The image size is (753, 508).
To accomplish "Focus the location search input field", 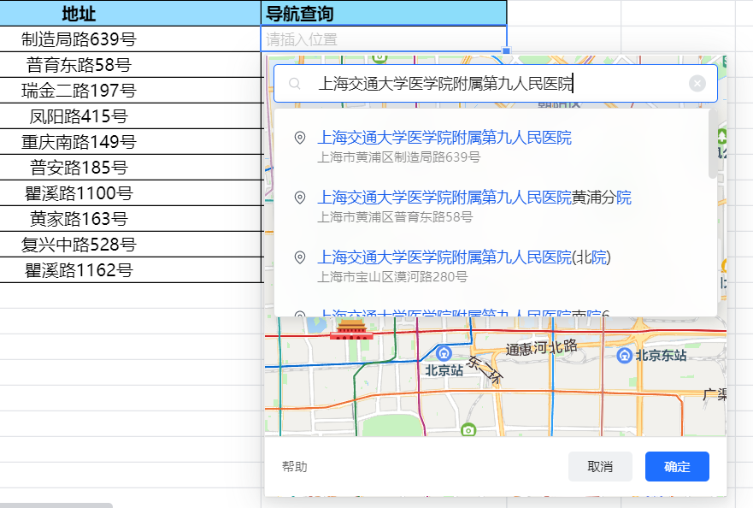I will 496,84.
